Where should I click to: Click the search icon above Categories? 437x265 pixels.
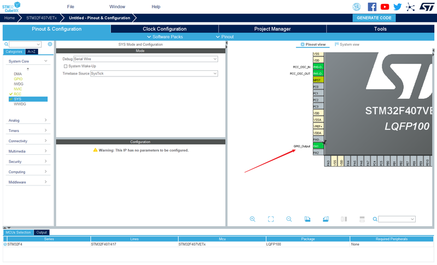click(x=6, y=44)
